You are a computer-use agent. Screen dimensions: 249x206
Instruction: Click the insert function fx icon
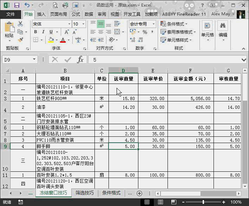click(80, 59)
